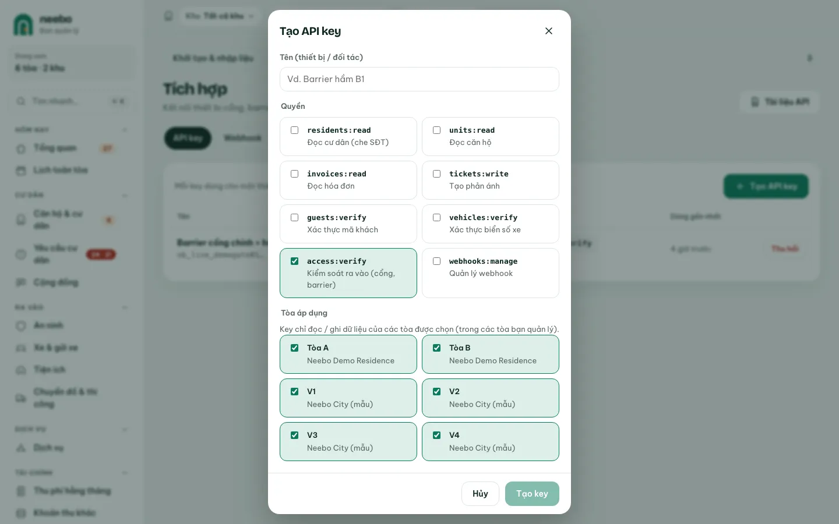Collapse the Tài chính sidebar section
This screenshot has height=524, width=839.
coord(125,473)
